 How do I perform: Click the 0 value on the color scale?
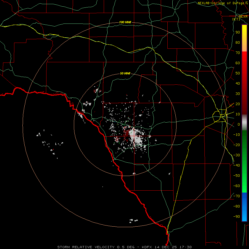(x=239, y=124)
